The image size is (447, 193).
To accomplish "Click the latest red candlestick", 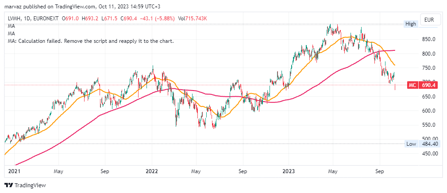I will pos(395,87).
